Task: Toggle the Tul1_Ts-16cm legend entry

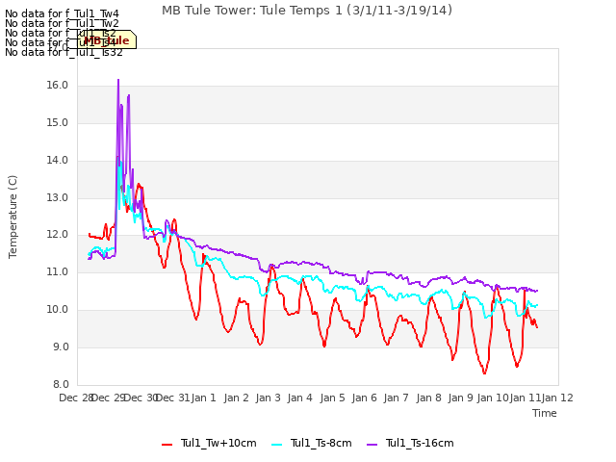Action: (410, 444)
